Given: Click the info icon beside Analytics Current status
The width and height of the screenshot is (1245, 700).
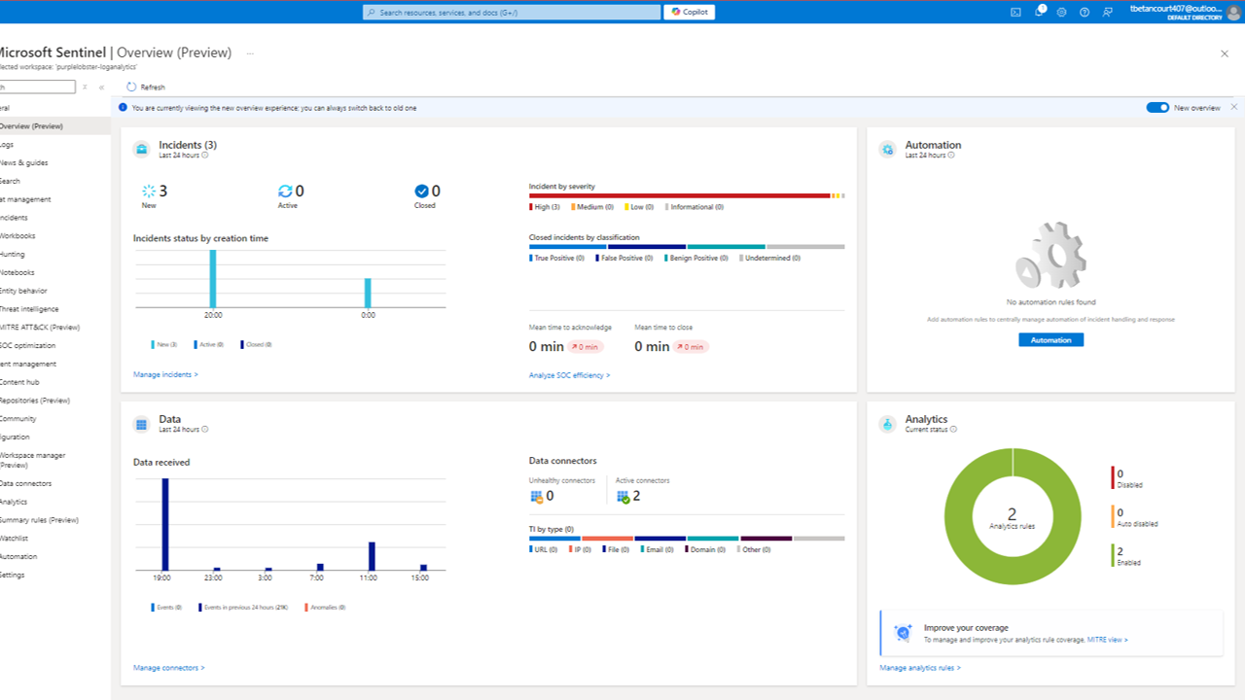Looking at the screenshot, I should [953, 430].
